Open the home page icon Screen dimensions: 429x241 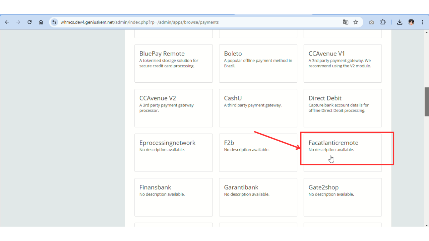pos(41,22)
